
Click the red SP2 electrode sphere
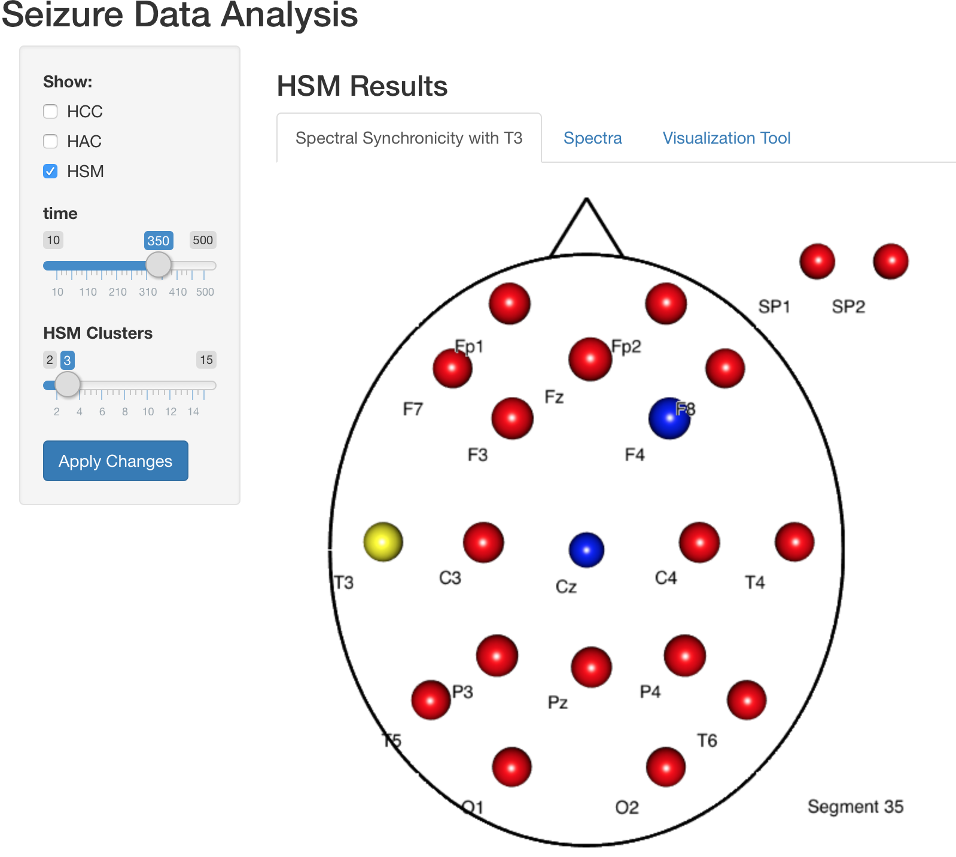point(890,262)
